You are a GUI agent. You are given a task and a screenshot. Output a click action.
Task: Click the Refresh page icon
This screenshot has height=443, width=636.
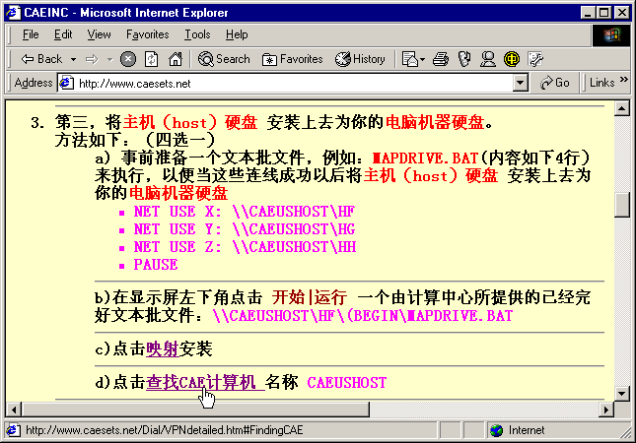tap(151, 59)
